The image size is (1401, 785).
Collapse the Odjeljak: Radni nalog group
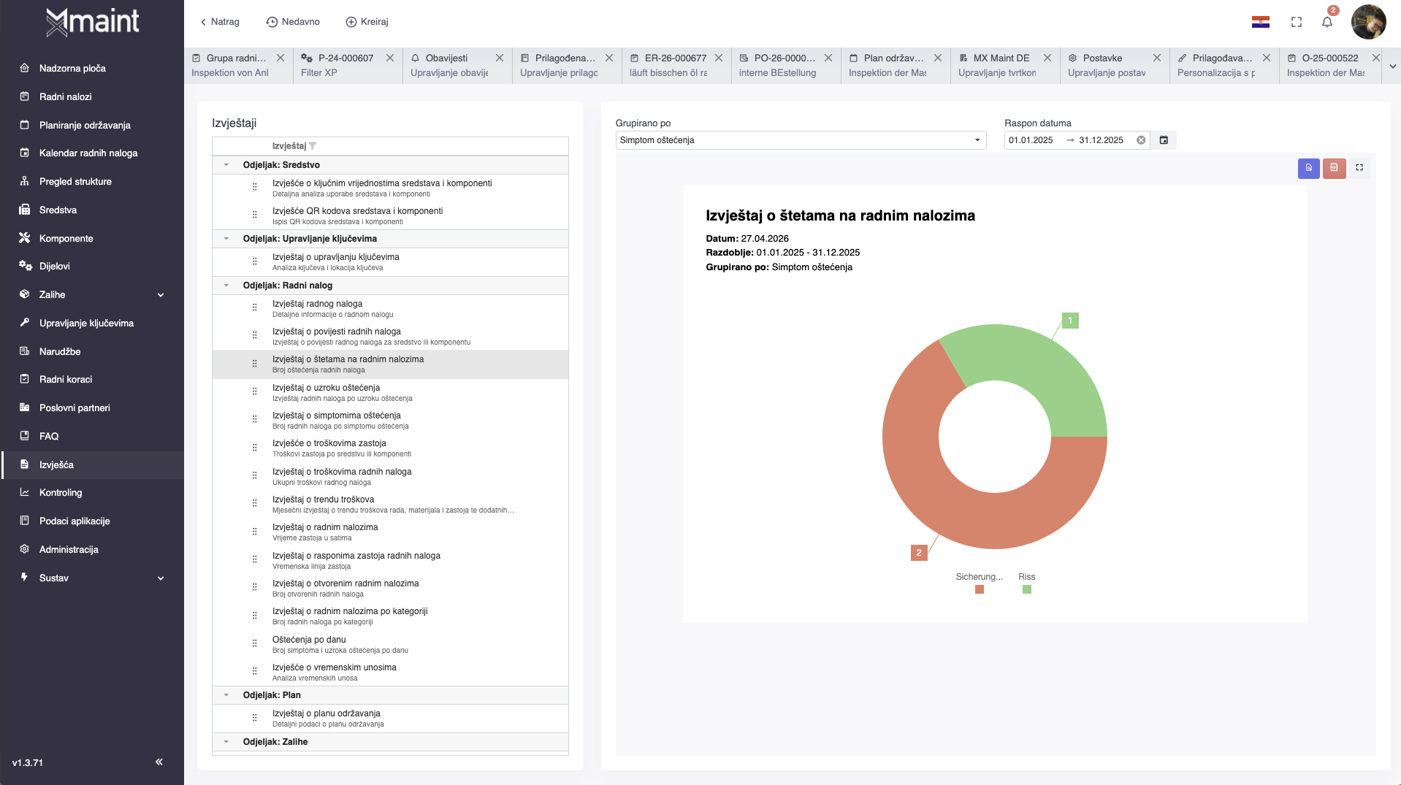point(226,286)
